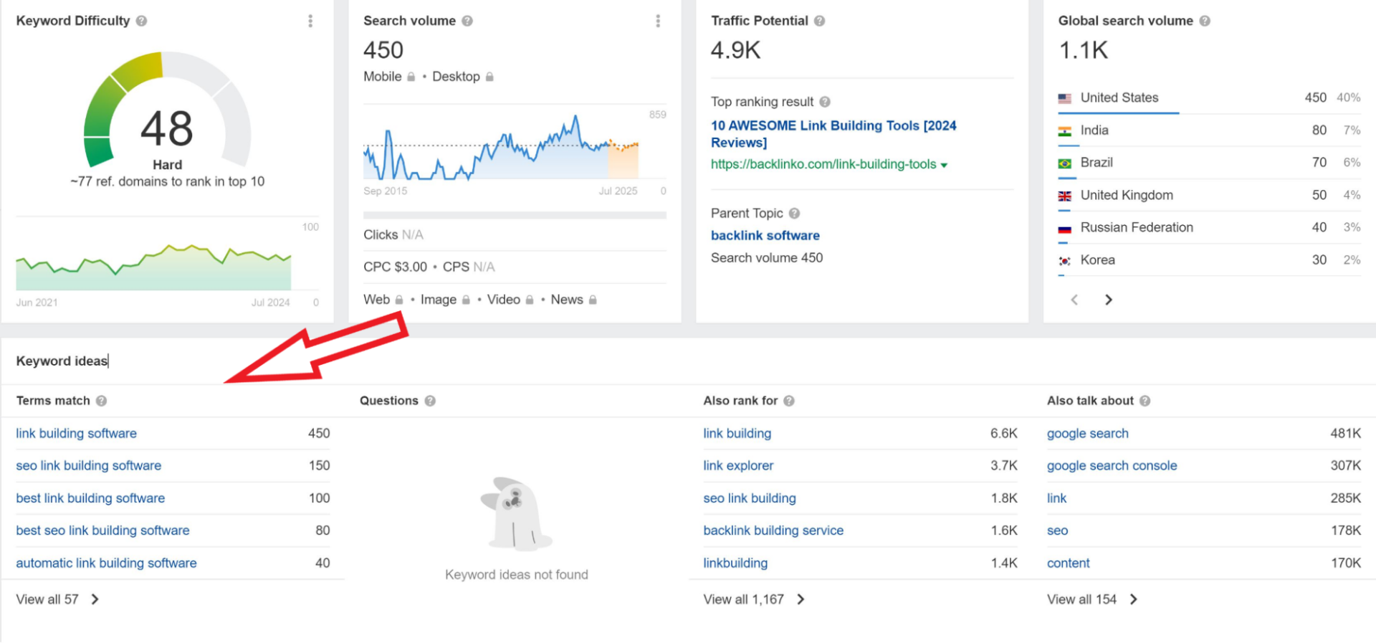This screenshot has height=643, width=1376.
Task: Click Keyword Difficulty gauge score 48
Action: click(x=167, y=128)
